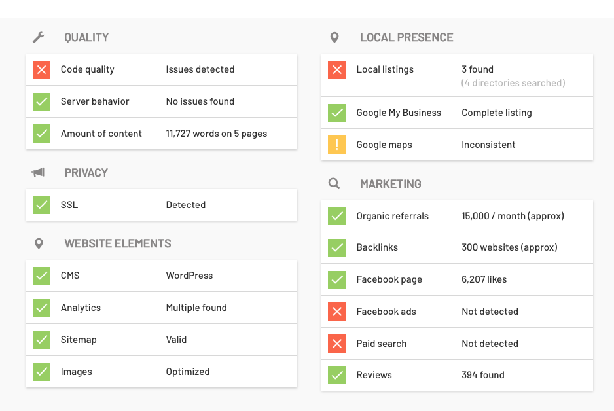
Task: Click the Organic referrals label
Action: (x=392, y=215)
